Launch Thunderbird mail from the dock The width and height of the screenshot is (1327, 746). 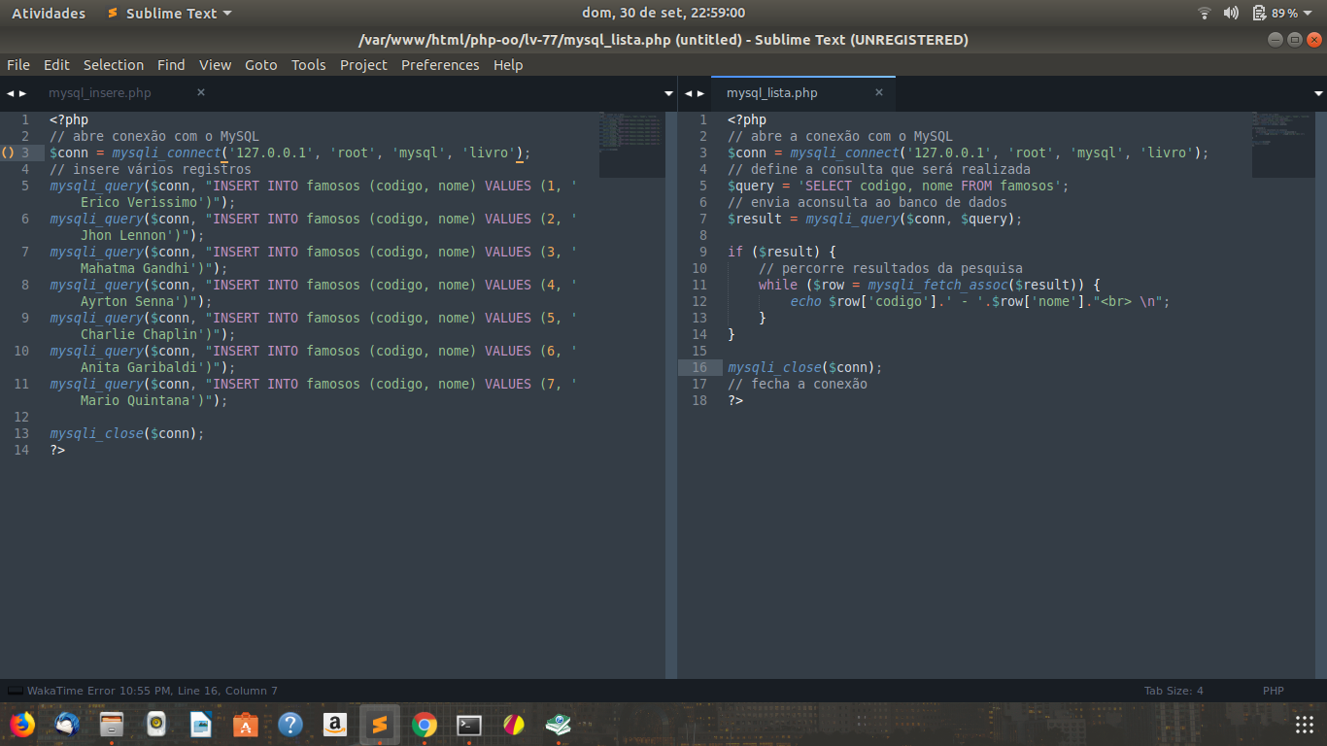(66, 725)
